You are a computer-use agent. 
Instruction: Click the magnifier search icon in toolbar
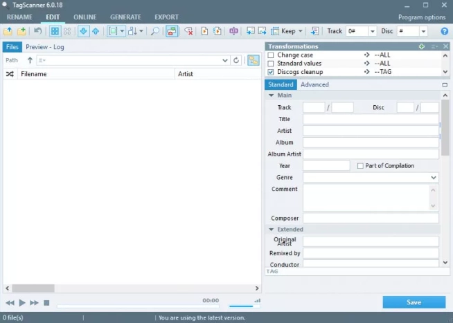pyautogui.click(x=154, y=31)
